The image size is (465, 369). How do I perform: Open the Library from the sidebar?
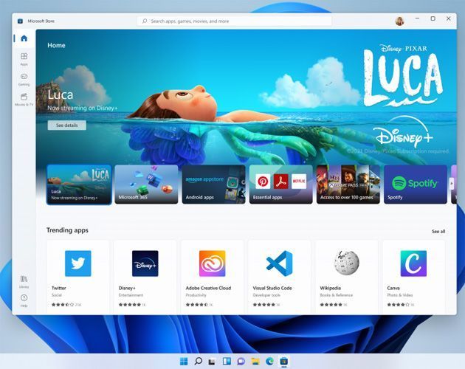(24, 280)
